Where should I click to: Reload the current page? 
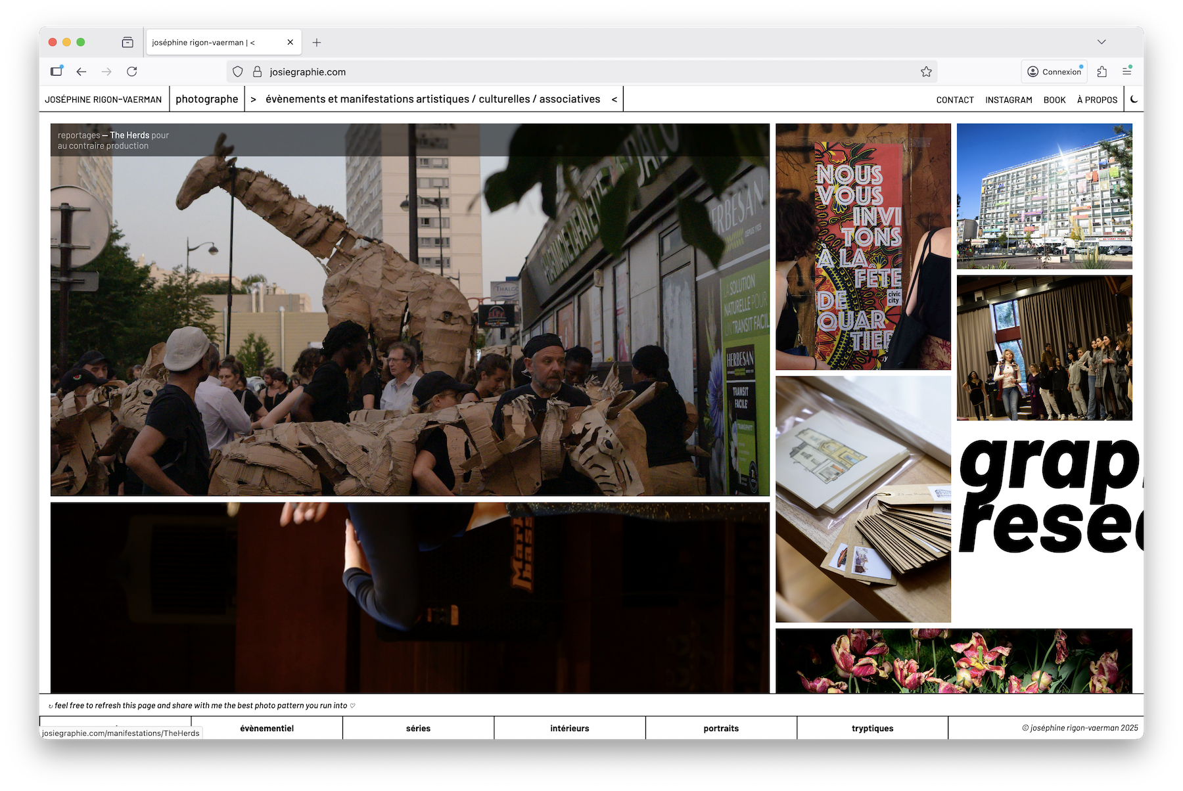point(132,72)
